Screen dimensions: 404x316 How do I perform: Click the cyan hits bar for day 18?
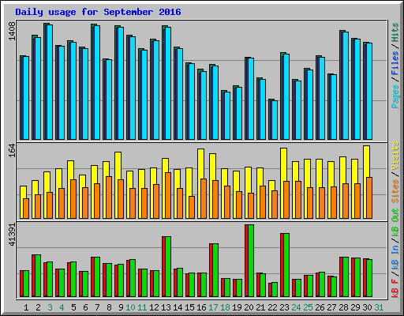click(x=227, y=115)
